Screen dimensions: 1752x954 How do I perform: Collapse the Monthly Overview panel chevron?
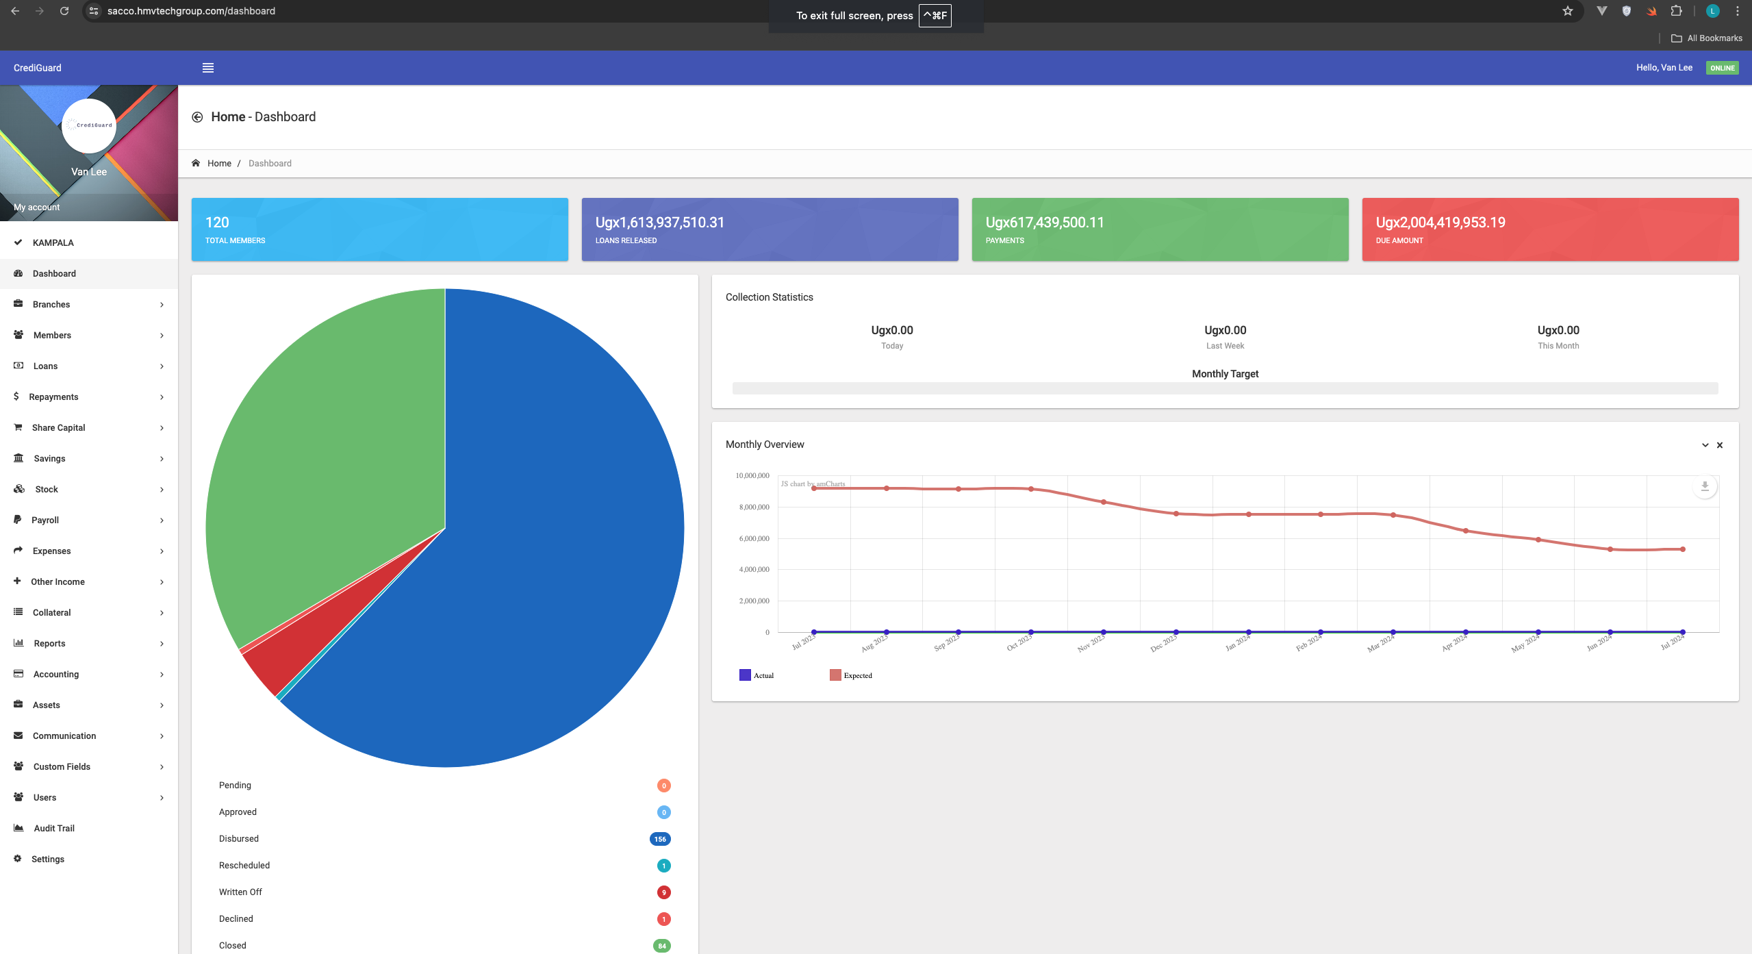pos(1705,445)
